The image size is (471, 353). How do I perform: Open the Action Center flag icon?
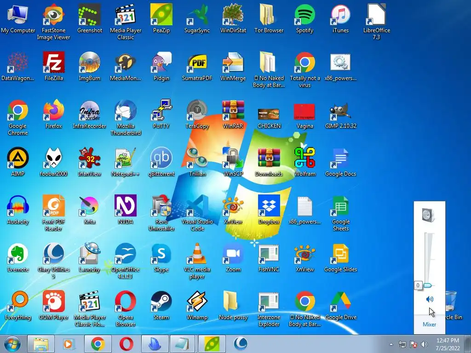[414, 344]
